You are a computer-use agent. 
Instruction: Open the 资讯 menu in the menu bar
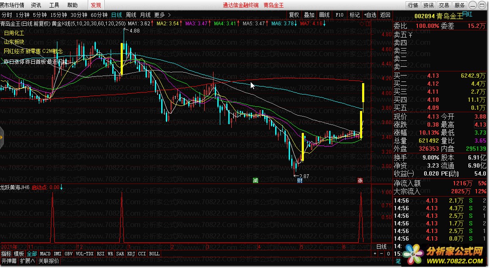(36, 5)
